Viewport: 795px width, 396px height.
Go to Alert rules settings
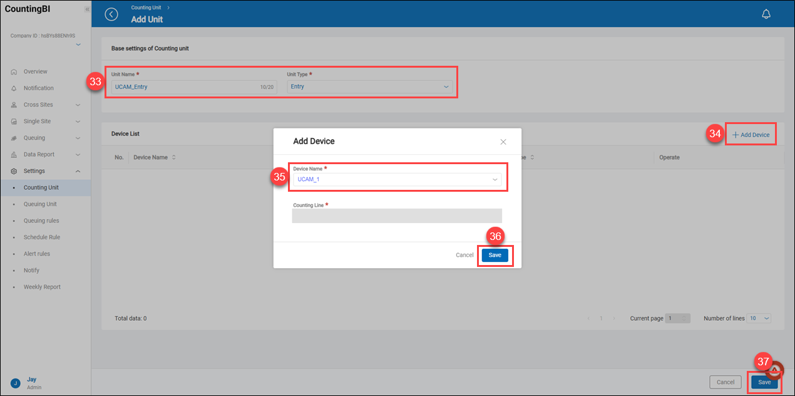pos(37,254)
